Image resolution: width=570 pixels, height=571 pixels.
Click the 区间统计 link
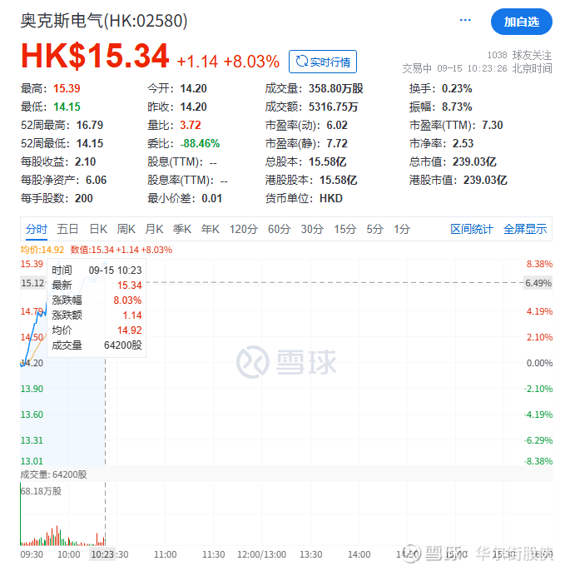(471, 229)
